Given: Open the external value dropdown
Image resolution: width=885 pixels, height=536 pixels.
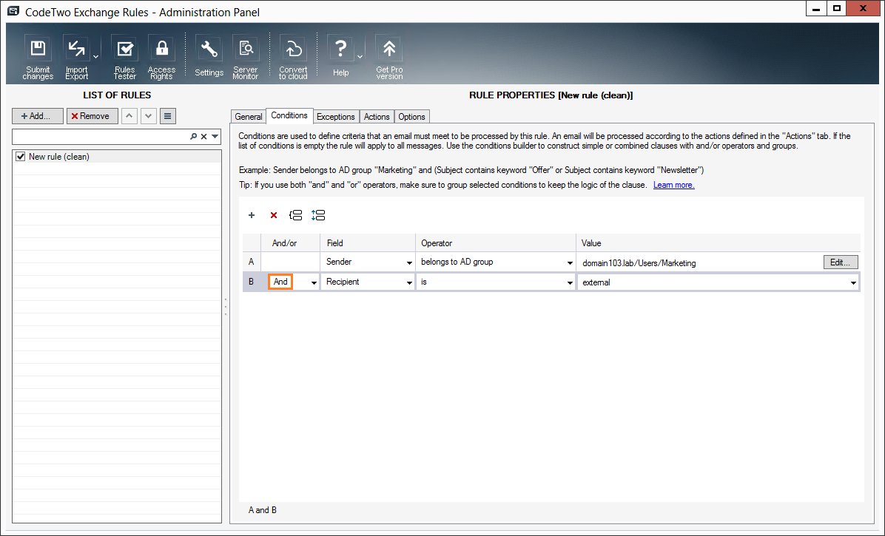Looking at the screenshot, I should coord(853,282).
